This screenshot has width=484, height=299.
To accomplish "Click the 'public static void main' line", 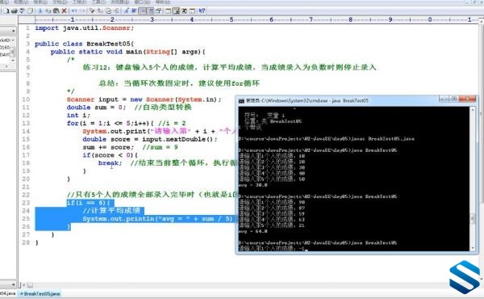I will click(x=127, y=52).
